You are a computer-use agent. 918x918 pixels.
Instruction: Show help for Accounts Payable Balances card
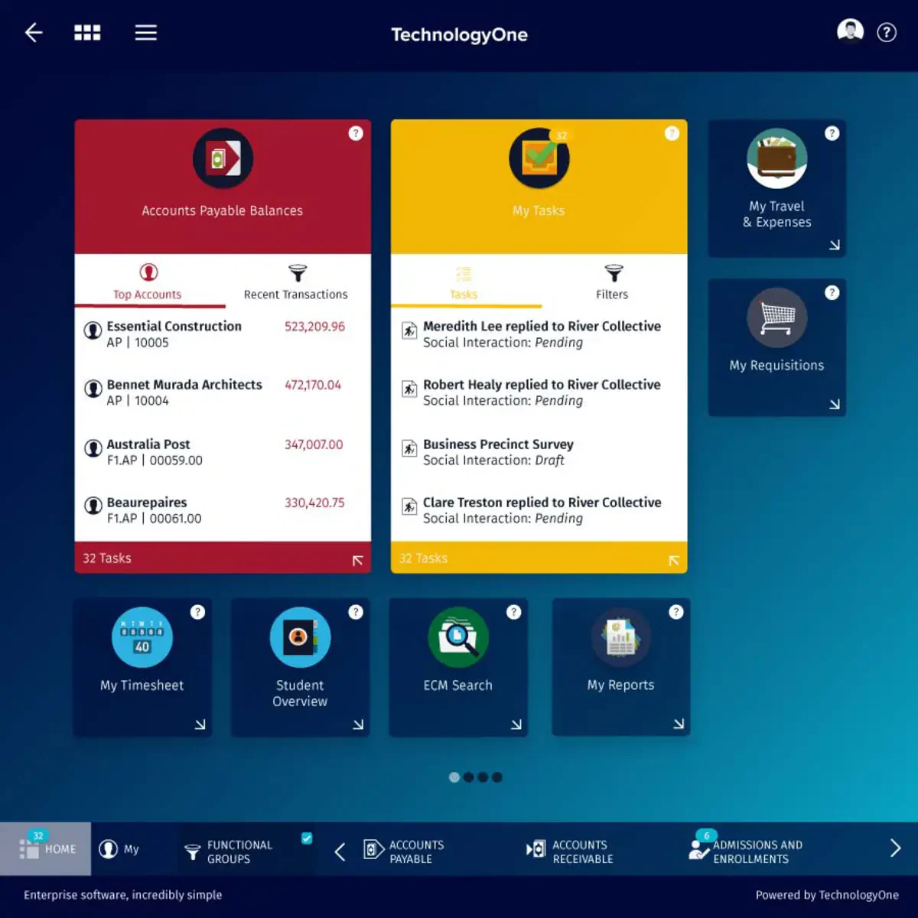click(356, 133)
